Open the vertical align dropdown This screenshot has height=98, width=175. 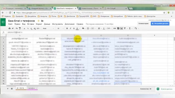click(x=104, y=28)
